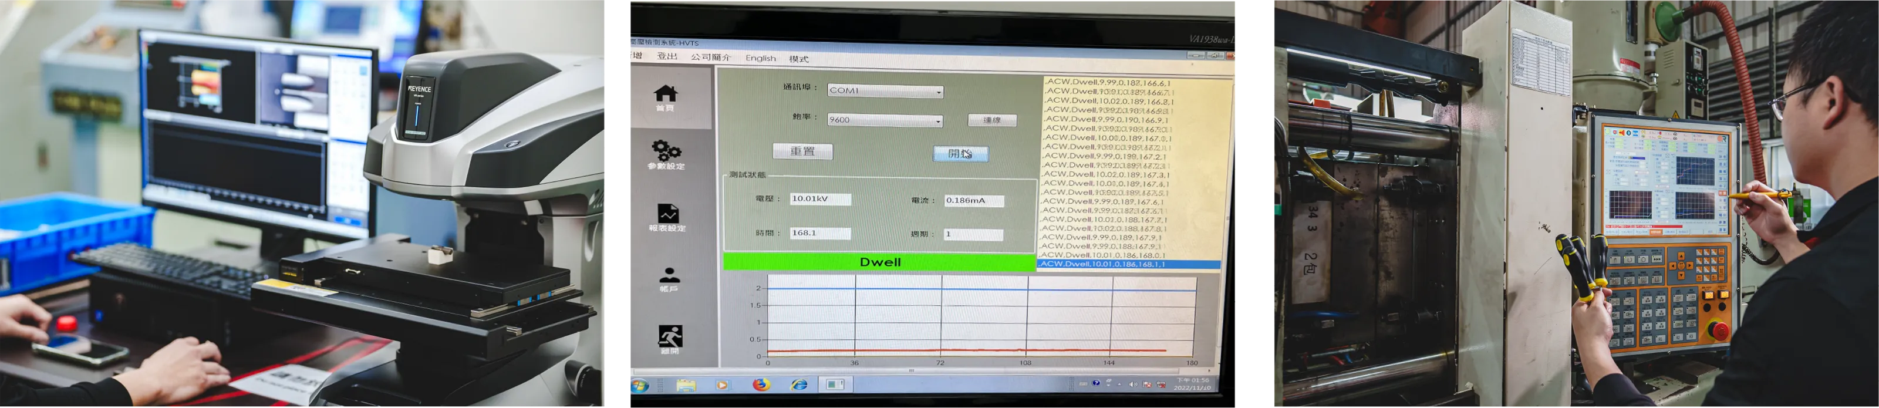Open the 模式 menu

(x=798, y=59)
